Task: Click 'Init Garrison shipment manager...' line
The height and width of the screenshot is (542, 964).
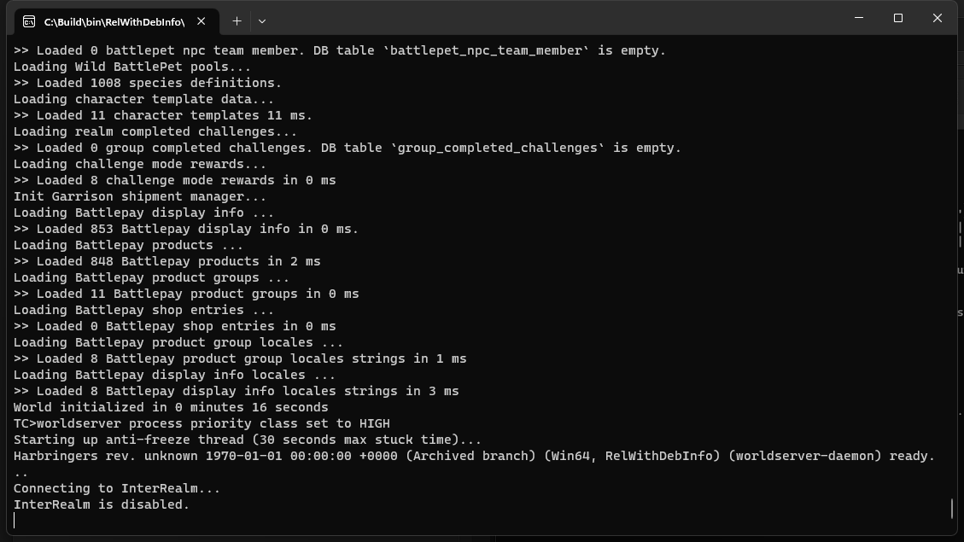Action: click(139, 196)
